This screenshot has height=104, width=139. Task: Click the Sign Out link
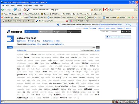[128, 28]
